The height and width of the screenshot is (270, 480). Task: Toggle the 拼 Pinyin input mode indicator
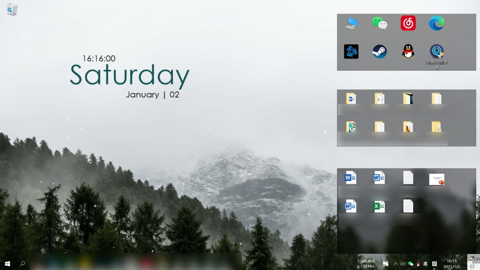pyautogui.click(x=435, y=264)
